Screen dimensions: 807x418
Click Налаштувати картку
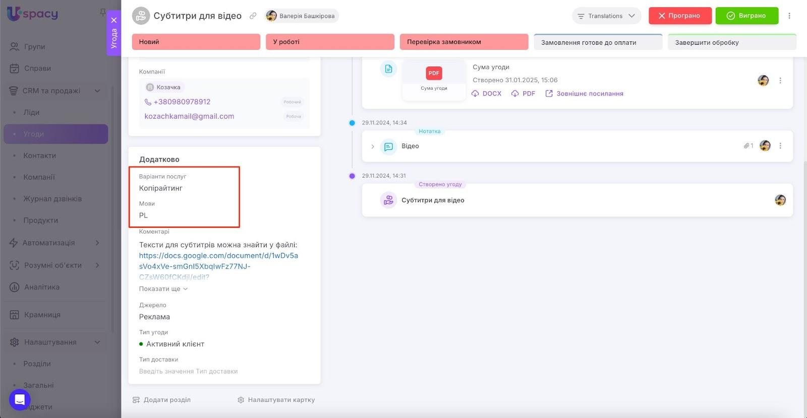(x=276, y=400)
